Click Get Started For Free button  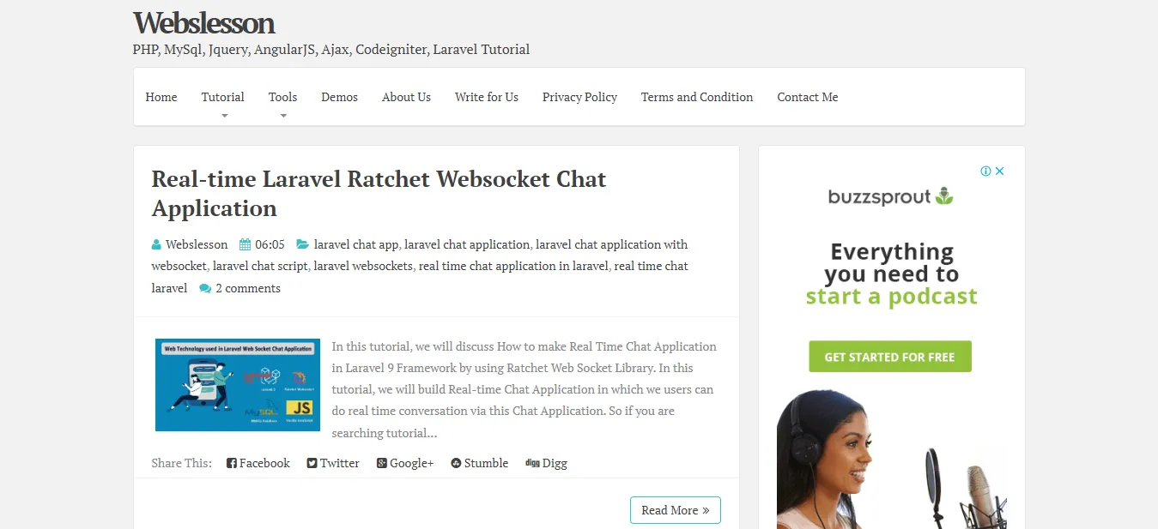pyautogui.click(x=890, y=357)
